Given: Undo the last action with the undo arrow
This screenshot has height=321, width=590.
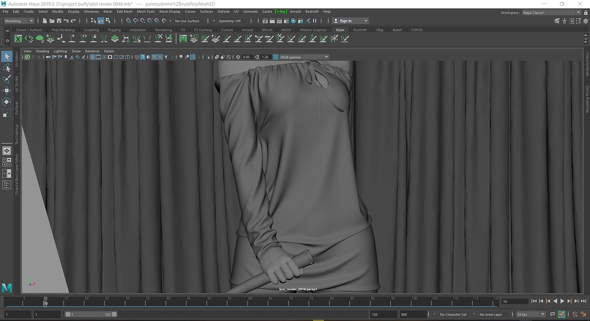Looking at the screenshot, I should click(x=66, y=21).
